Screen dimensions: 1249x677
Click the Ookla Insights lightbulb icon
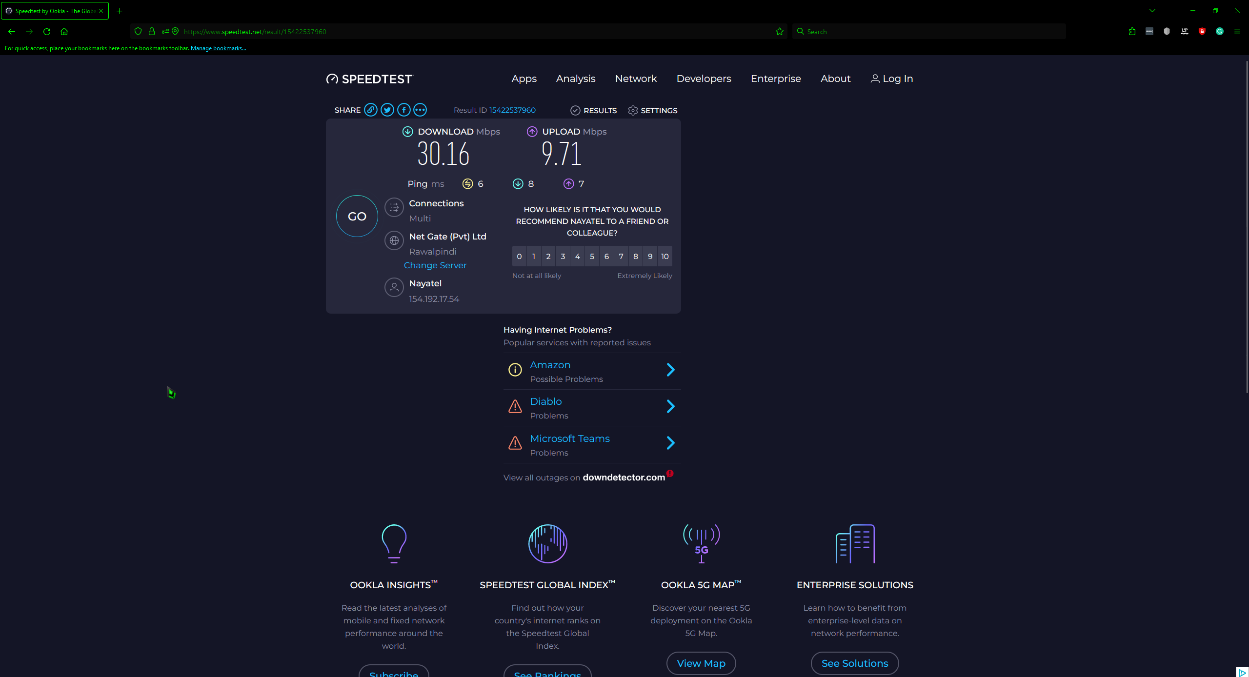394,543
